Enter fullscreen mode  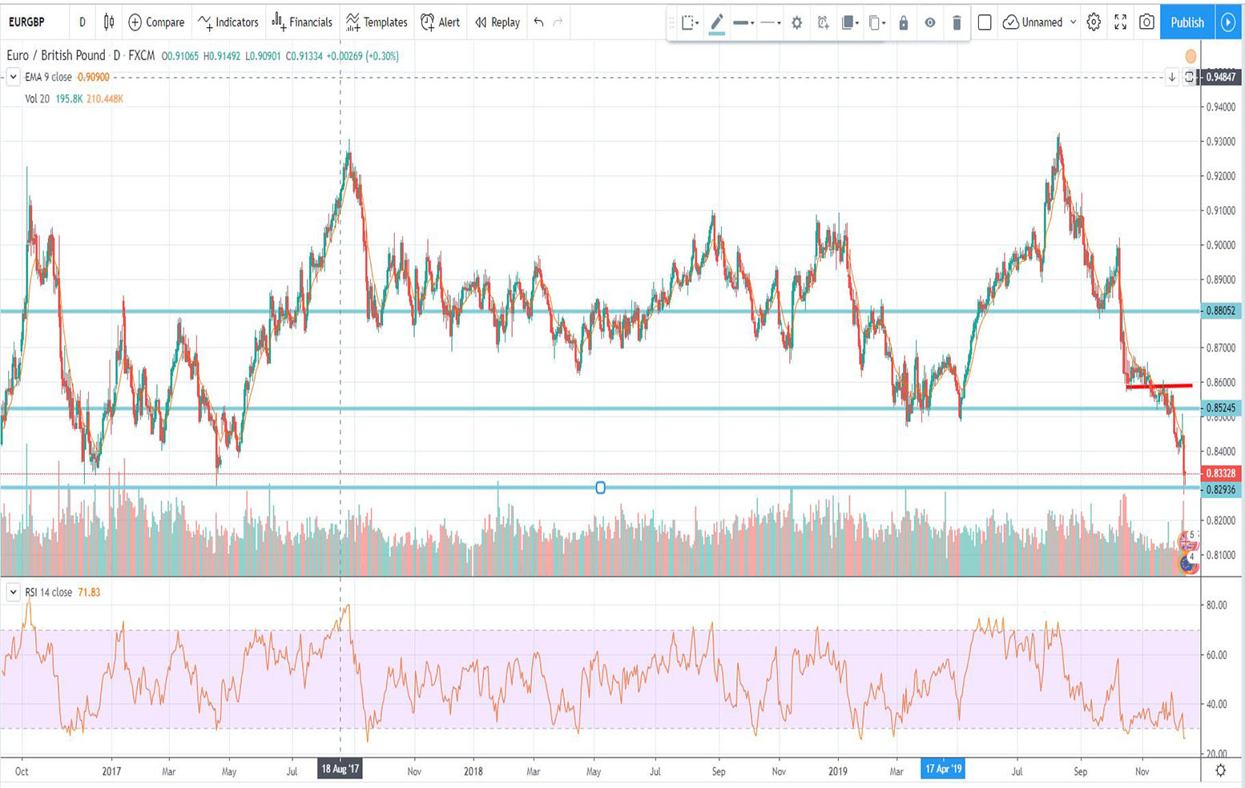[x=1120, y=22]
